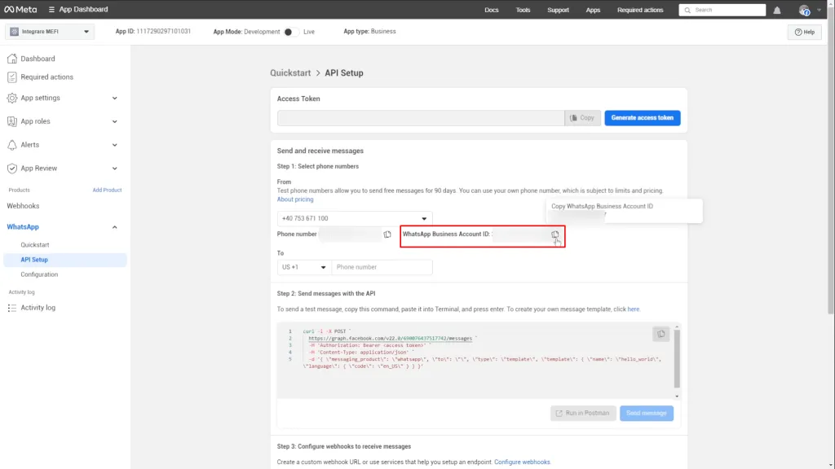
Task: Collapse the WhatsApp section
Action: [x=114, y=227]
